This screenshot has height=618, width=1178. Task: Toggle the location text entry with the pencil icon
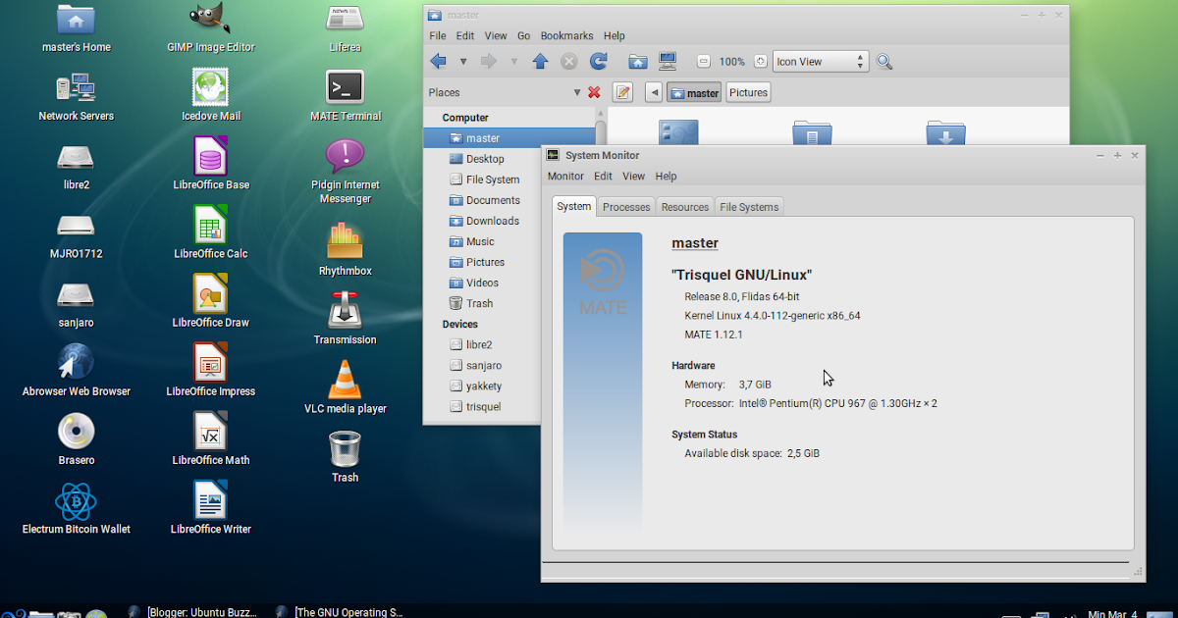coord(622,91)
